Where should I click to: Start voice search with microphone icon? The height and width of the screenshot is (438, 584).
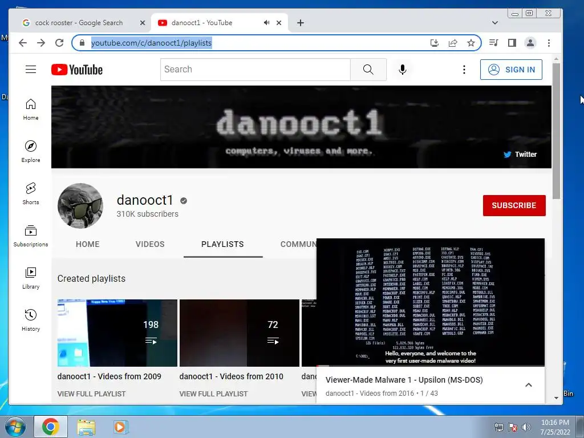pos(402,69)
